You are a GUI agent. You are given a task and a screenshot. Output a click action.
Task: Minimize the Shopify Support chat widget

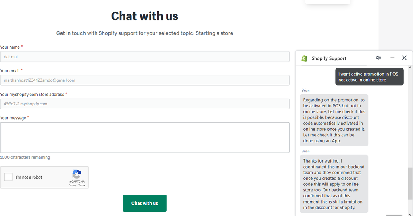tap(392, 58)
